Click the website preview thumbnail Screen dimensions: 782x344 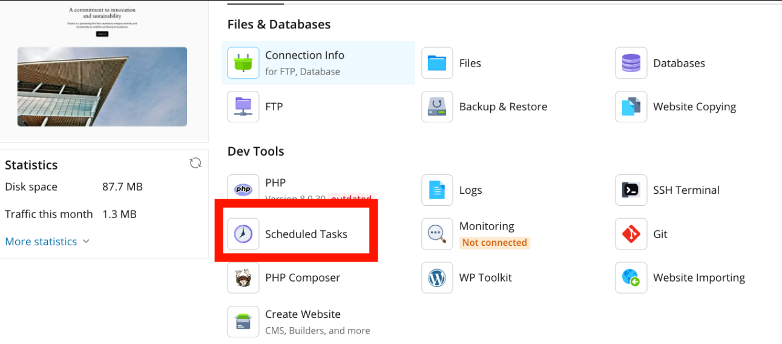coord(102,87)
